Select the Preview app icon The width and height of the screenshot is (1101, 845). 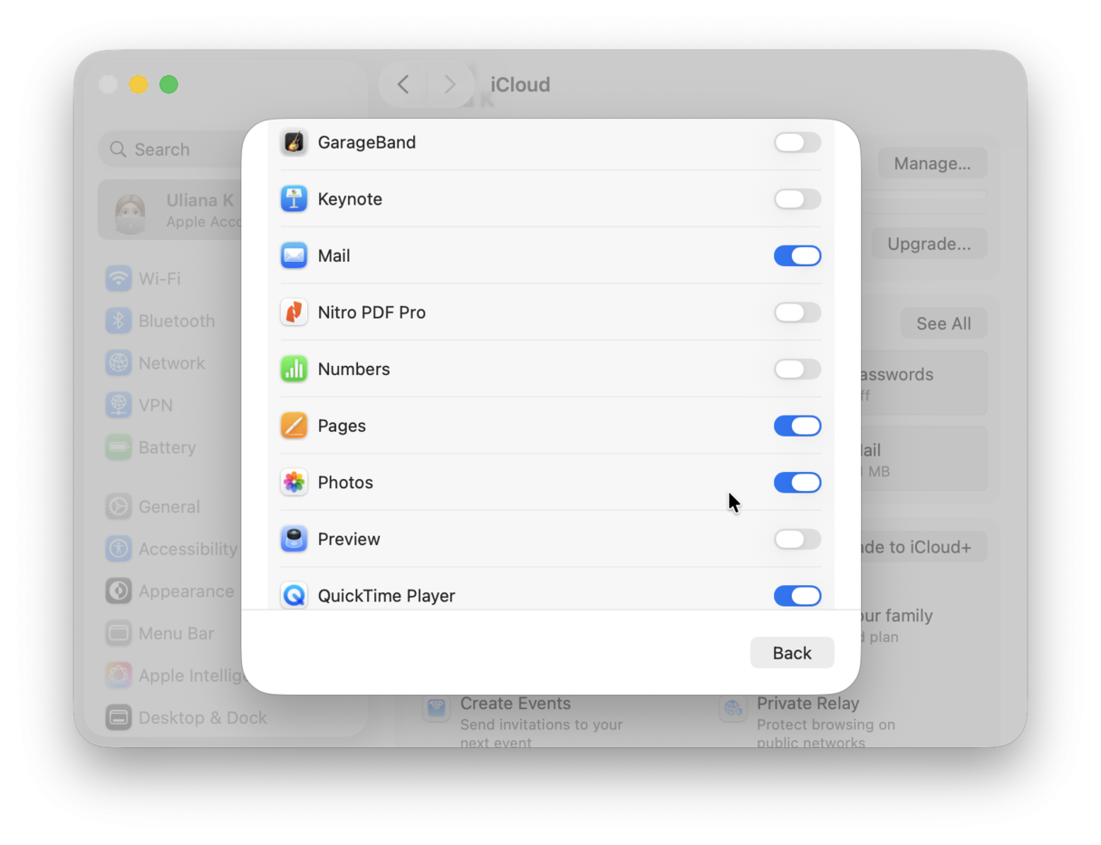click(x=294, y=539)
